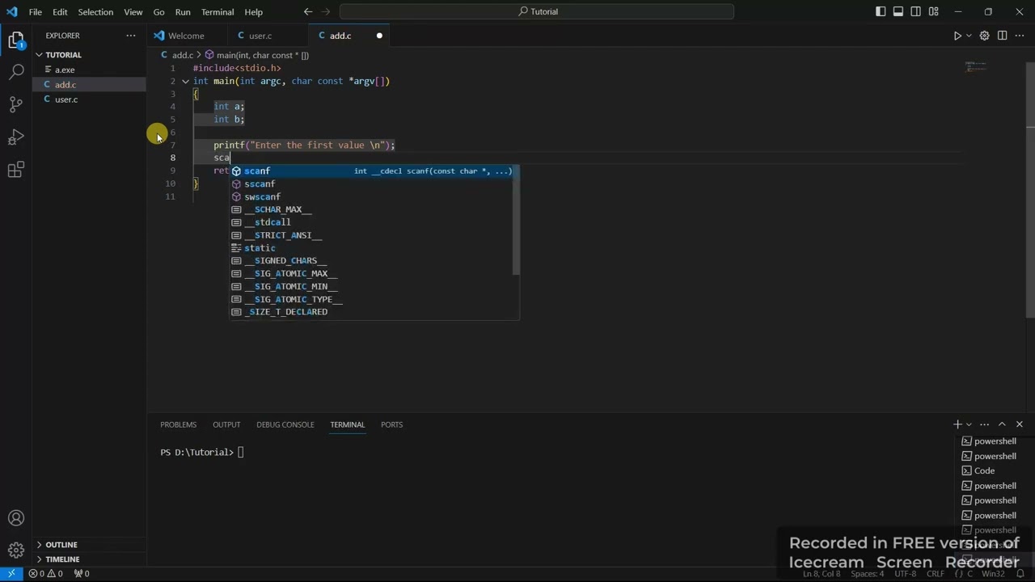Click the Tutorial command center search box
This screenshot has width=1035, height=582.
[537, 11]
